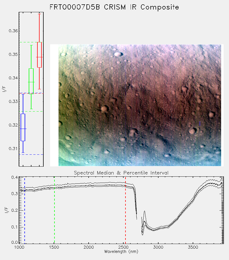Click the spectral peak near 2800 nm
229x260 pixels.
point(144,221)
